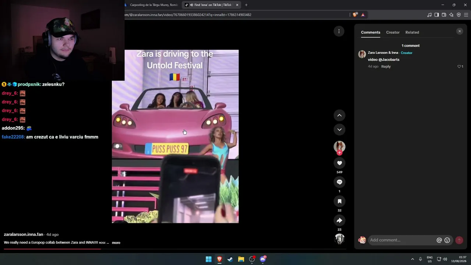The height and width of the screenshot is (265, 471).
Task: Switch to the Related tab
Action: [x=412, y=32]
